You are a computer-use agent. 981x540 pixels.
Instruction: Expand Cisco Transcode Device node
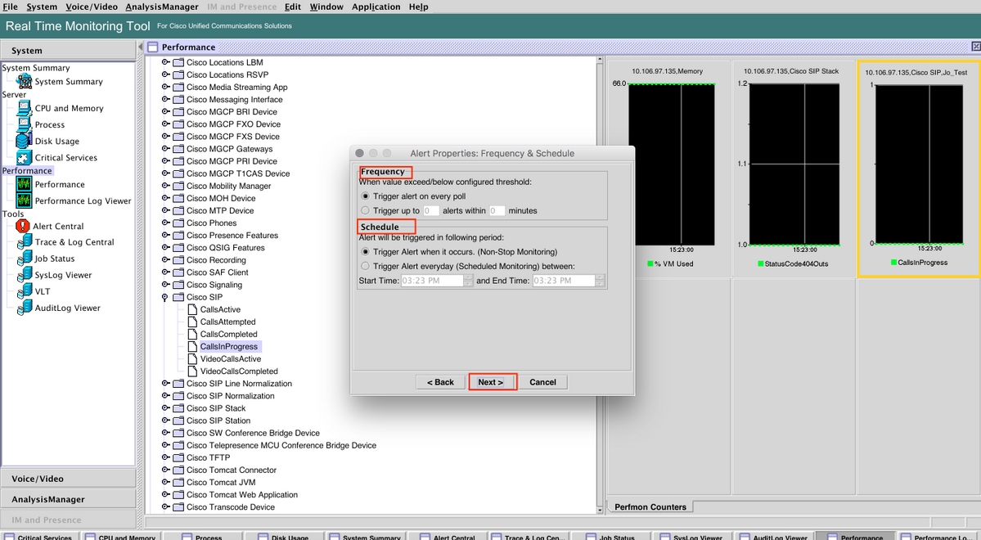tap(165, 506)
